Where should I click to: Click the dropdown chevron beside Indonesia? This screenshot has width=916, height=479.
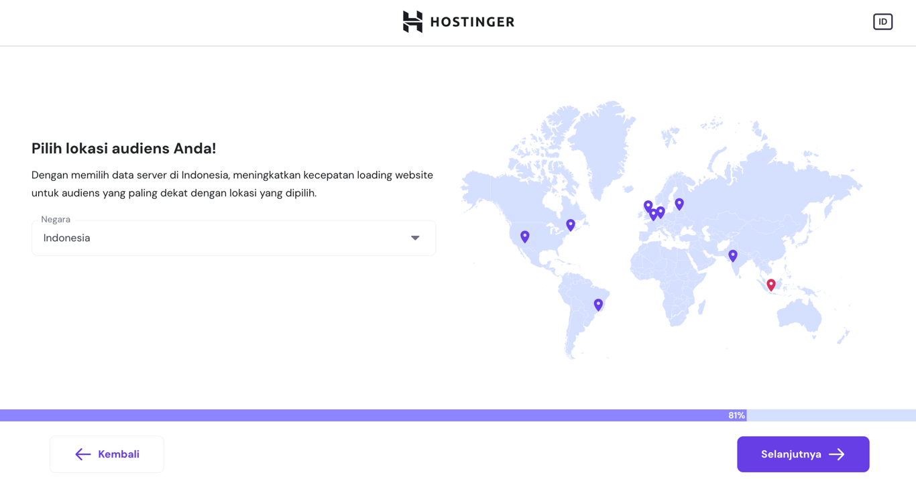[415, 238]
